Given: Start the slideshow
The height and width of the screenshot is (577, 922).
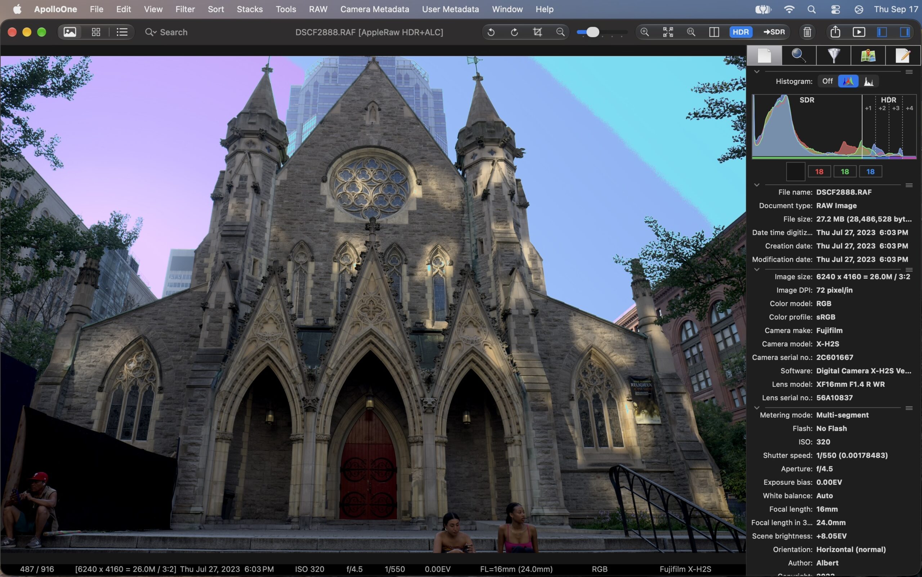Looking at the screenshot, I should click(859, 32).
